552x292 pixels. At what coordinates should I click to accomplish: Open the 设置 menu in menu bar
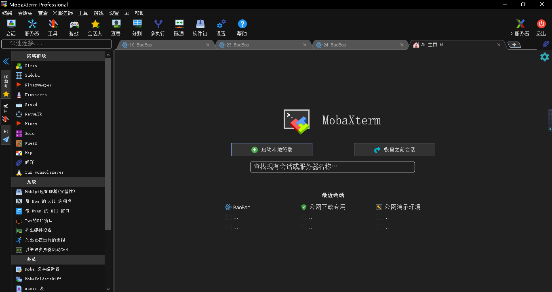click(114, 13)
